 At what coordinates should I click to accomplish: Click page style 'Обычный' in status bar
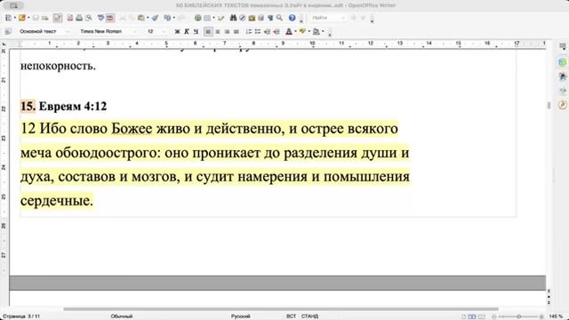(x=122, y=316)
